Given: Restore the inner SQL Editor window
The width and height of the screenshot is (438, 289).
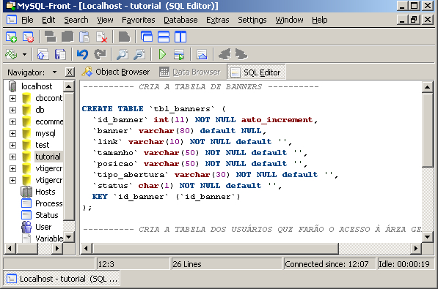Looking at the screenshot, I should [x=415, y=20].
